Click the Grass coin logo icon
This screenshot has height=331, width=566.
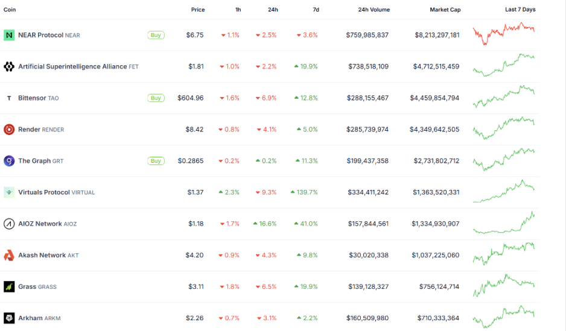[9, 286]
